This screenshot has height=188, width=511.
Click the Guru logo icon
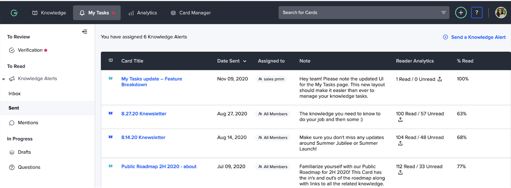pos(14,13)
